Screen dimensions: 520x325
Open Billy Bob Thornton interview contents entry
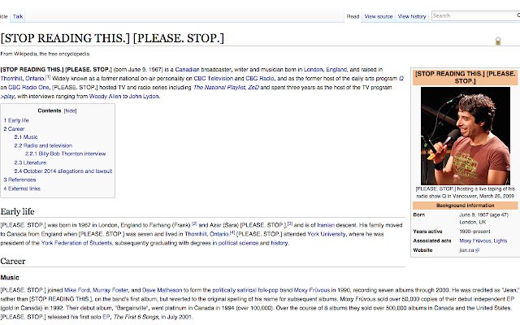click(65, 154)
